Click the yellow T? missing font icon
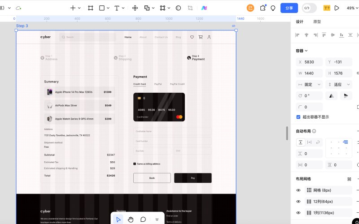Image resolution: width=359 pixels, height=224 pixels. point(327,8)
